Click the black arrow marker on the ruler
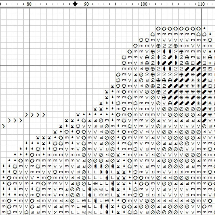This screenshot has height=215, width=215. 75,4
